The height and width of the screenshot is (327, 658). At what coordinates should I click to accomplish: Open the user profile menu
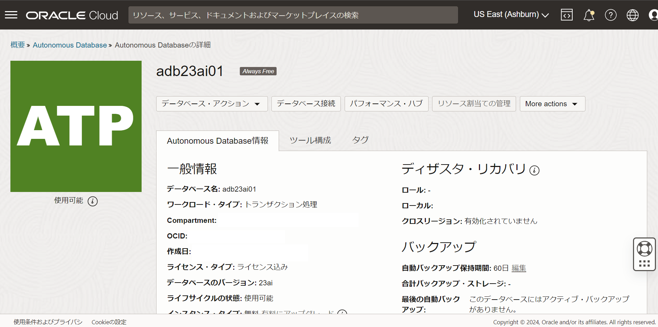pyautogui.click(x=653, y=15)
